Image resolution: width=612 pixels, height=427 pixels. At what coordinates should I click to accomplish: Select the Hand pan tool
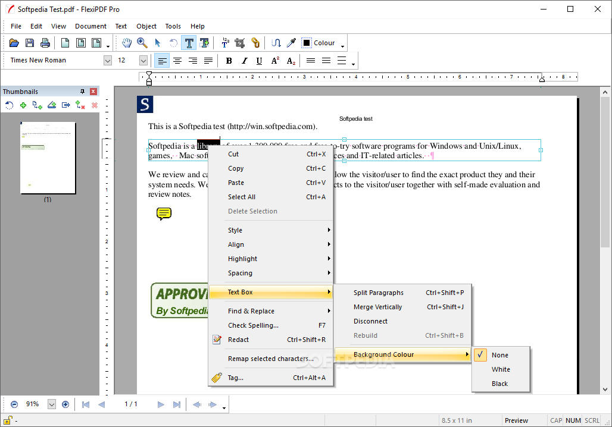[126, 43]
